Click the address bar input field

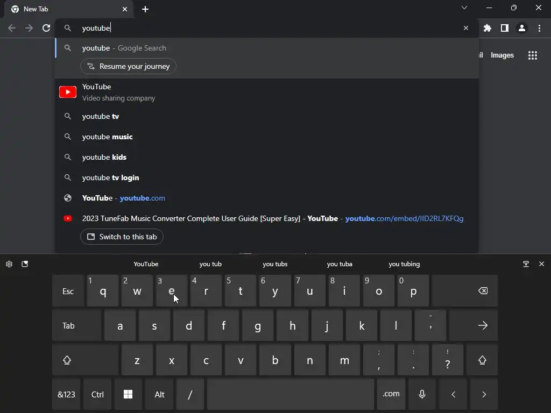(267, 28)
